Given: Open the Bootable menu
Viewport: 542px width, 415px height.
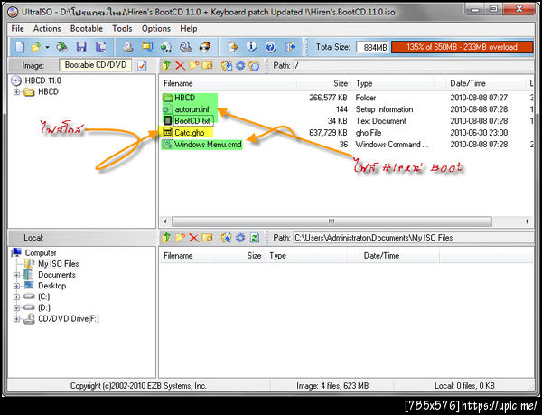Looking at the screenshot, I should 87,29.
